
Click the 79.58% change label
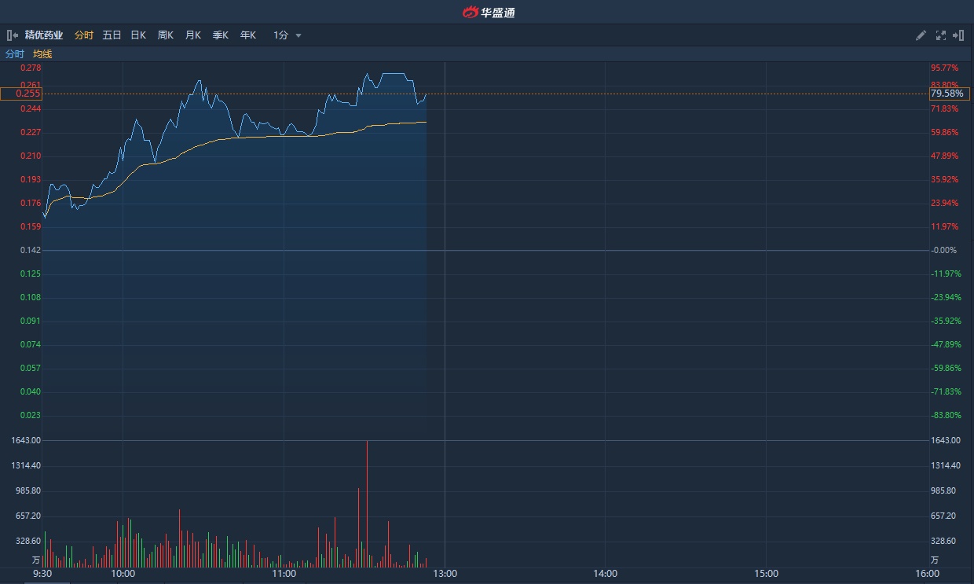[x=947, y=94]
